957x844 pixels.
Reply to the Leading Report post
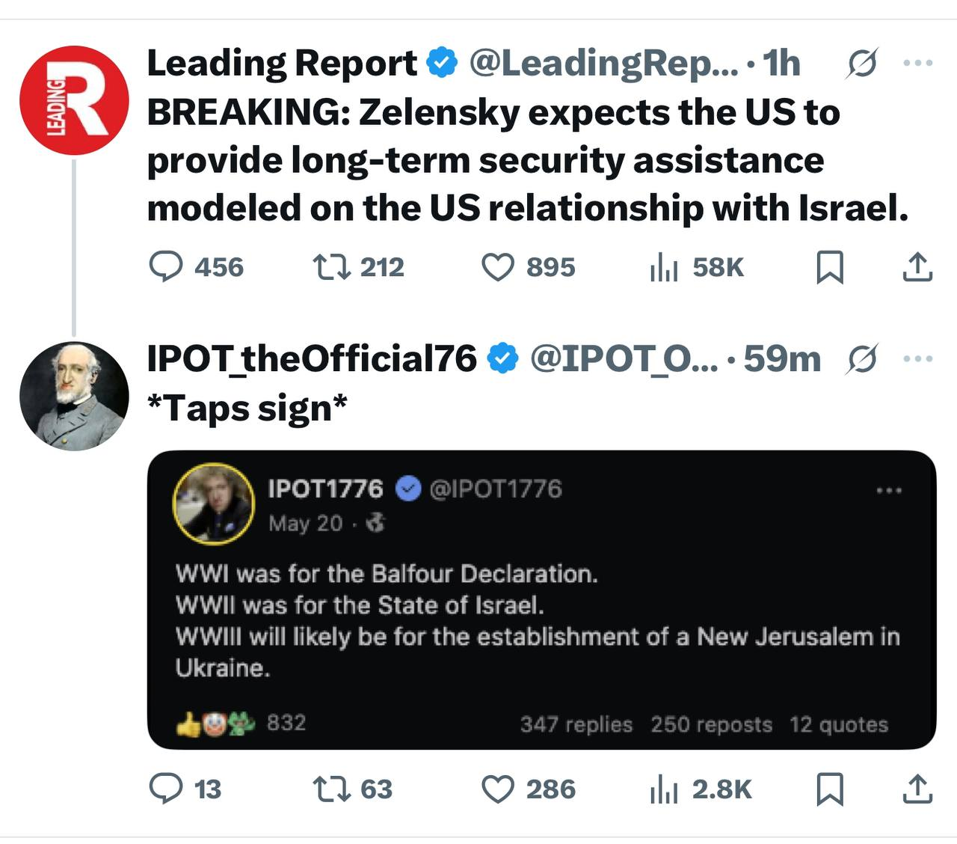[166, 267]
